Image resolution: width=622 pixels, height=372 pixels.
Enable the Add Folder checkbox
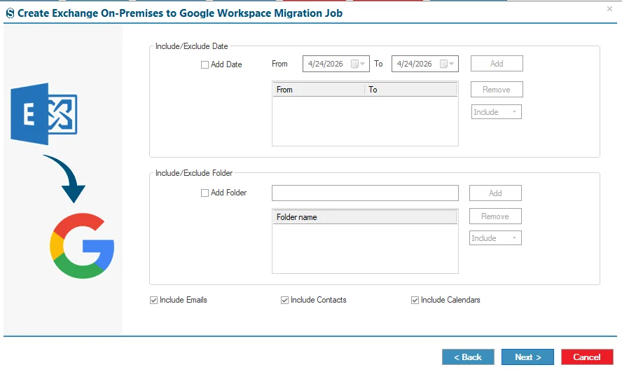click(x=205, y=193)
